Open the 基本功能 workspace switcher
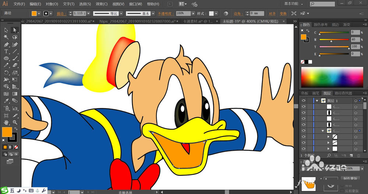The height and width of the screenshot is (194, 368). 293,4
